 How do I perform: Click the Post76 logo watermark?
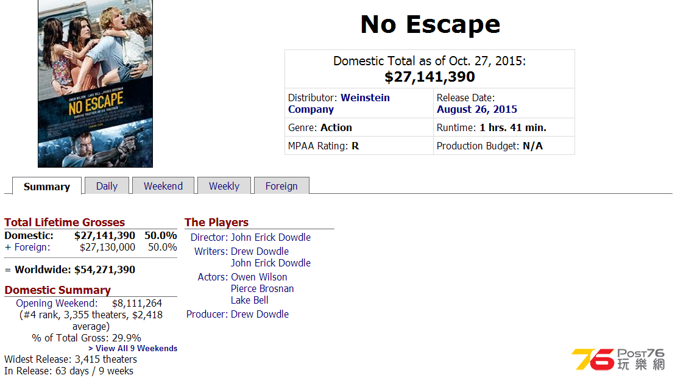point(618,360)
